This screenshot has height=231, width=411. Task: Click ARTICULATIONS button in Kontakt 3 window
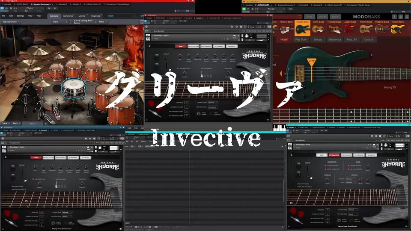click(193, 46)
